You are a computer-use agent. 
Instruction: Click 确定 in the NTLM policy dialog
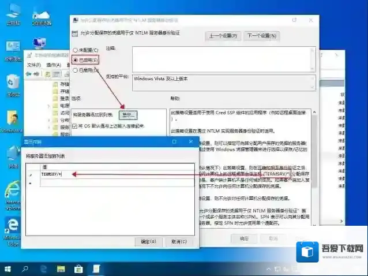pyautogui.click(x=244, y=238)
